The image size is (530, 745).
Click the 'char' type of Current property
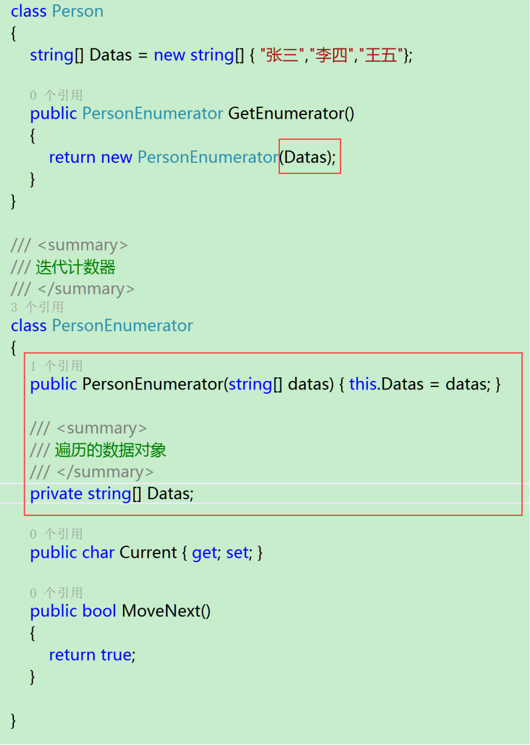pos(98,552)
